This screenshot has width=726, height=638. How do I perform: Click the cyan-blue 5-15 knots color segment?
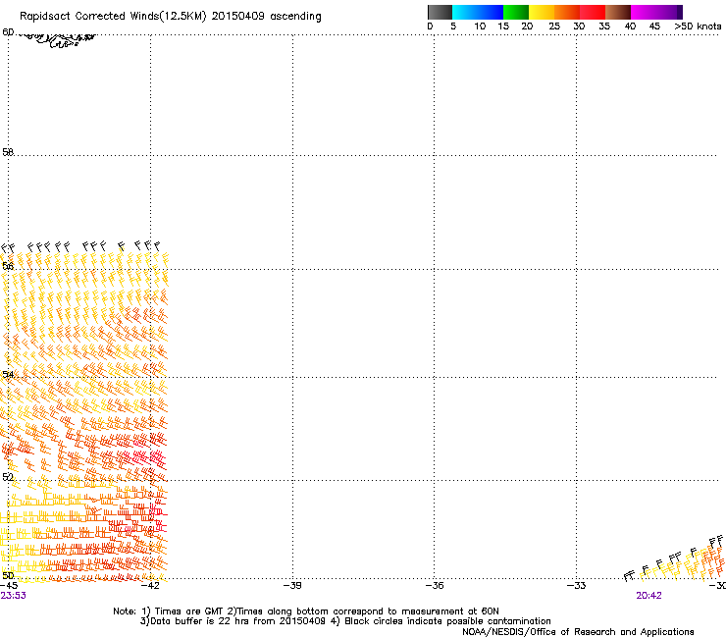[478, 12]
